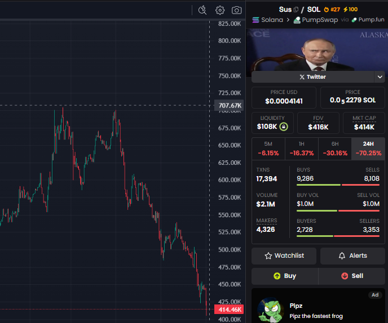The height and width of the screenshot is (323, 388).
Task: Click the BUYS 9,286 value
Action: point(305,178)
